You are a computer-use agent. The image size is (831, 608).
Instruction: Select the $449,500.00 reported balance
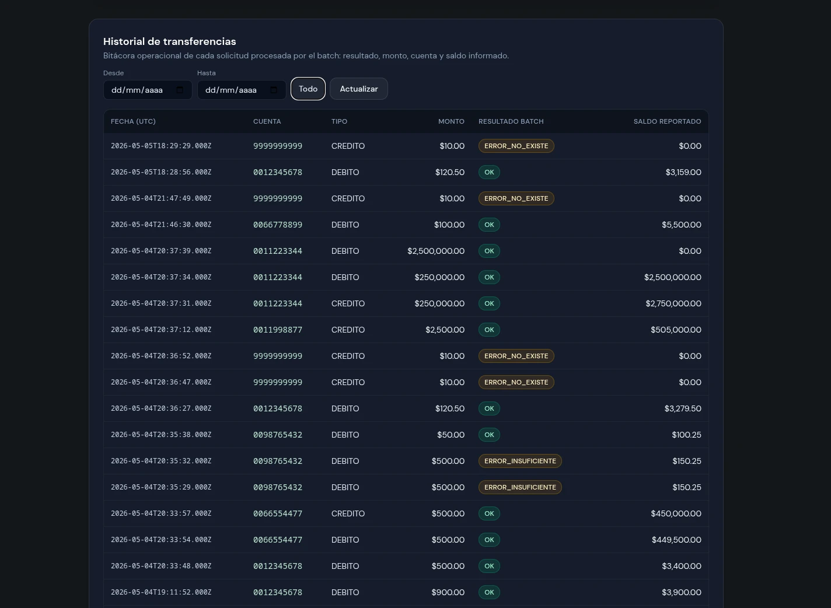coord(677,540)
